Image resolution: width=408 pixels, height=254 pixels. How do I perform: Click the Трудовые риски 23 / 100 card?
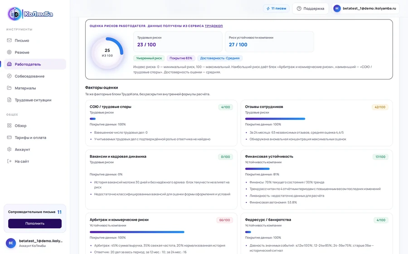[x=178, y=42]
